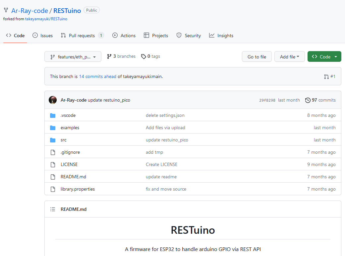Open the LICENSE file

69,164
